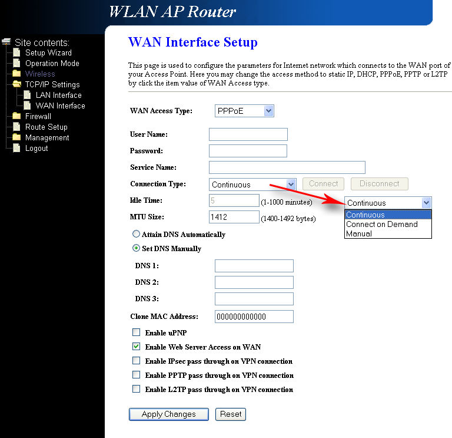Click the Logout page icon

[x=16, y=148]
